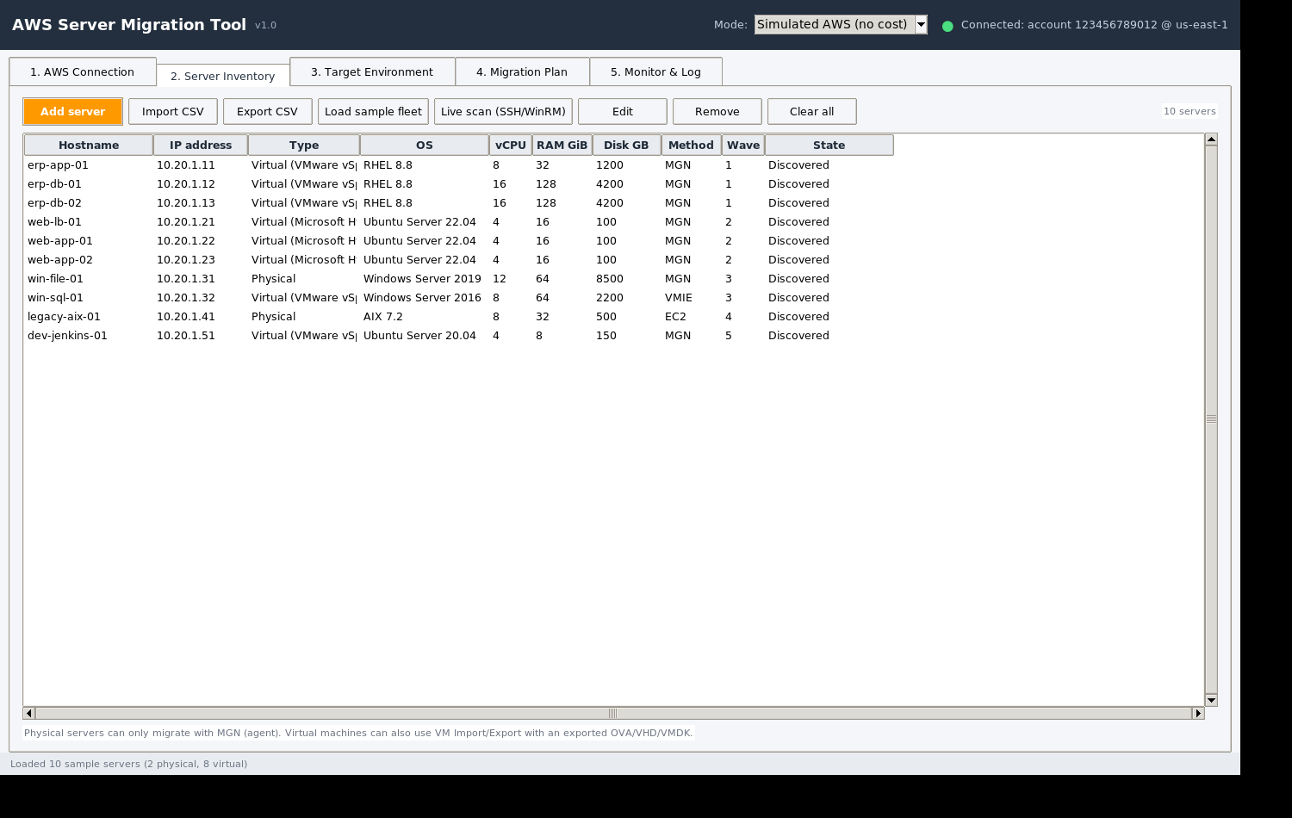The width and height of the screenshot is (1292, 818).
Task: Click the Windows Server 2016 cell
Action: (x=422, y=297)
